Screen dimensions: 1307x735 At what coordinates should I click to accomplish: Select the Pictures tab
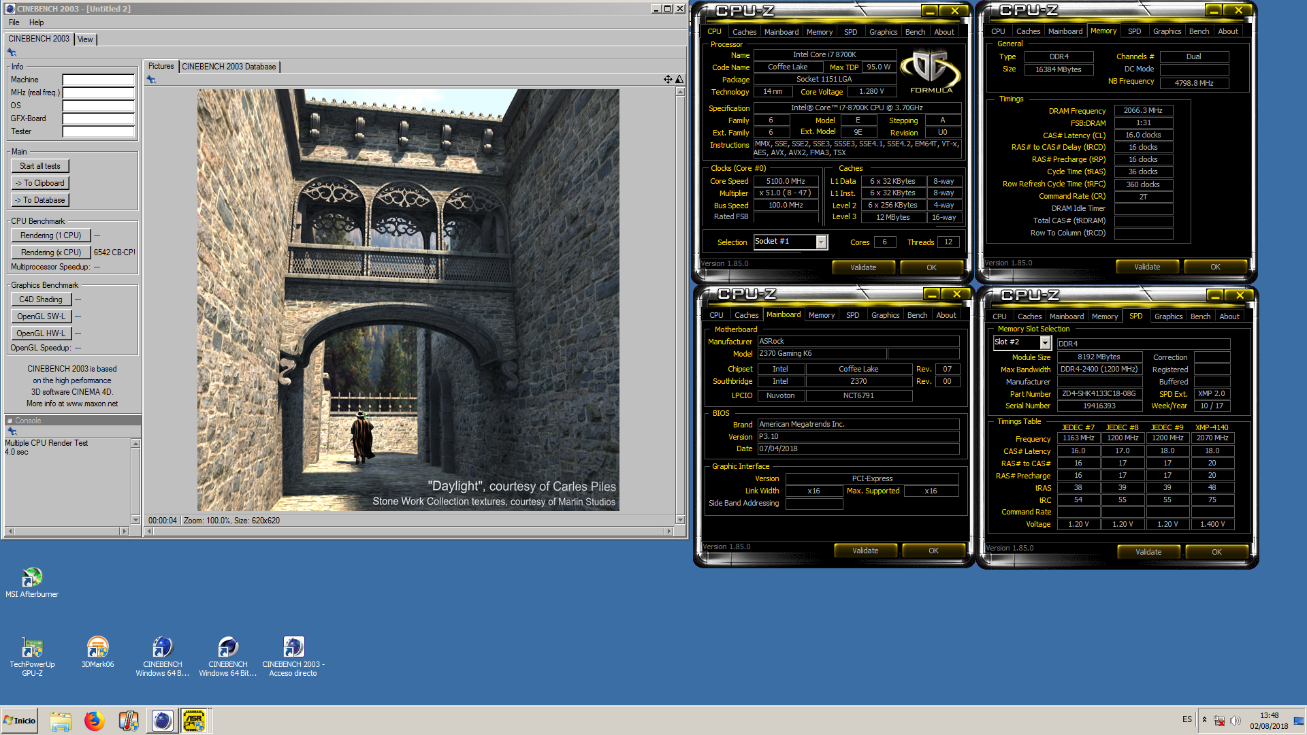(161, 66)
